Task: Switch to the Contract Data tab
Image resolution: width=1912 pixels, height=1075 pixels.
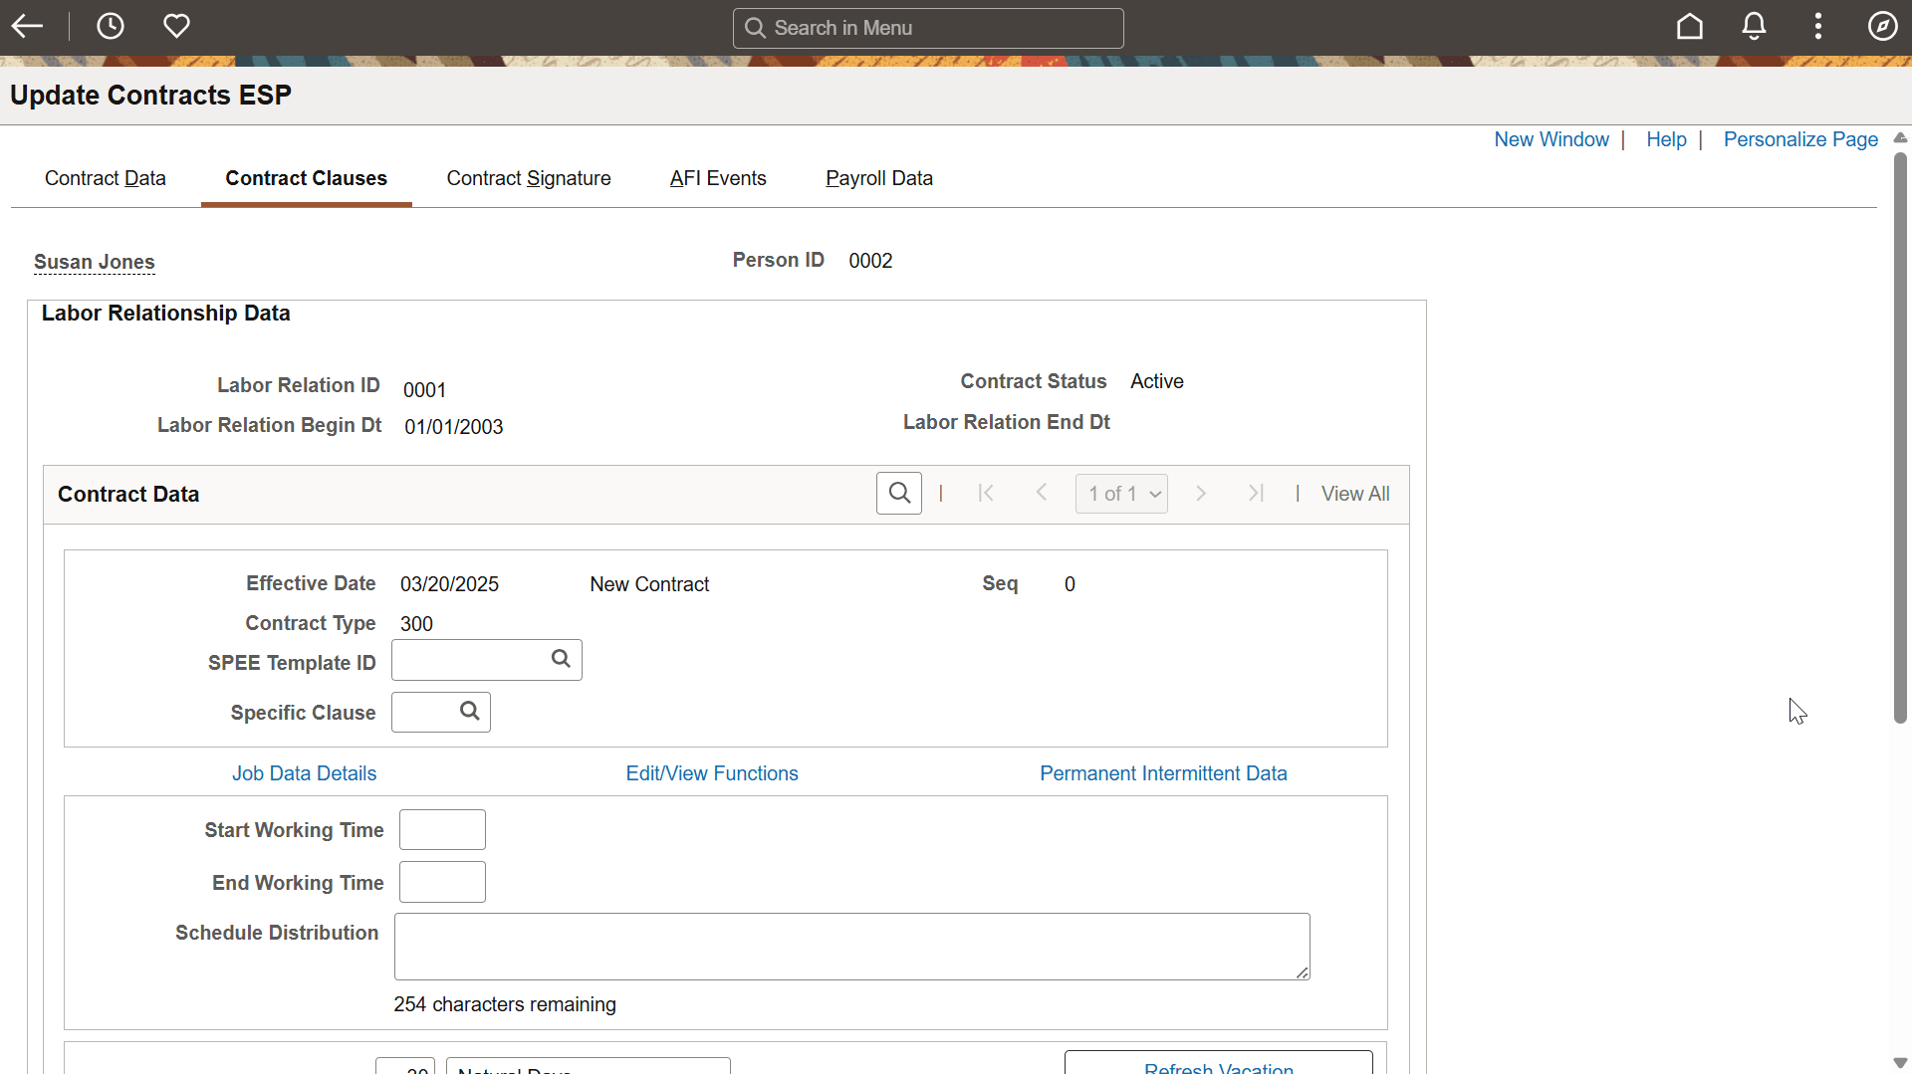Action: pos(105,178)
